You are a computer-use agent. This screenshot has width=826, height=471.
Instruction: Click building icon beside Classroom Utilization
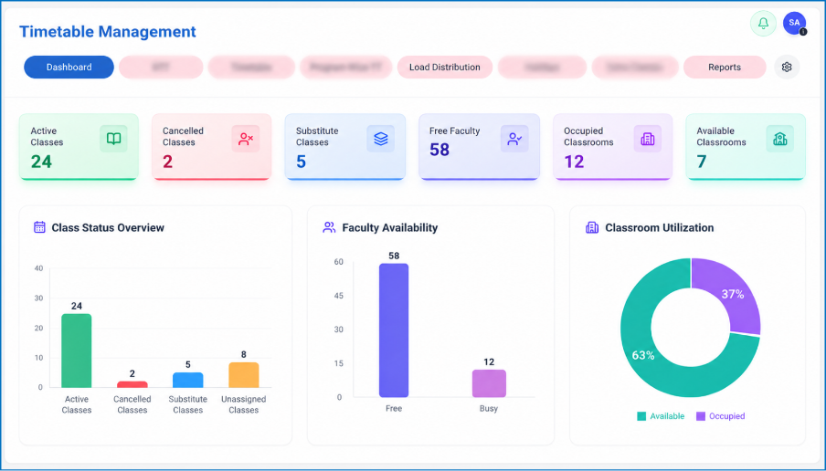592,227
